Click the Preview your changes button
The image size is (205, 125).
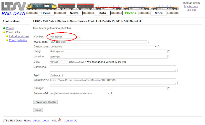coord(45,102)
